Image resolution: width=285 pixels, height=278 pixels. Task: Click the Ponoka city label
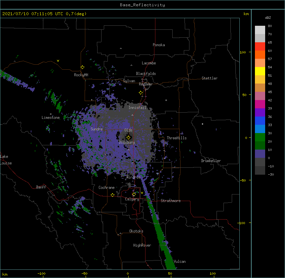tap(159, 45)
